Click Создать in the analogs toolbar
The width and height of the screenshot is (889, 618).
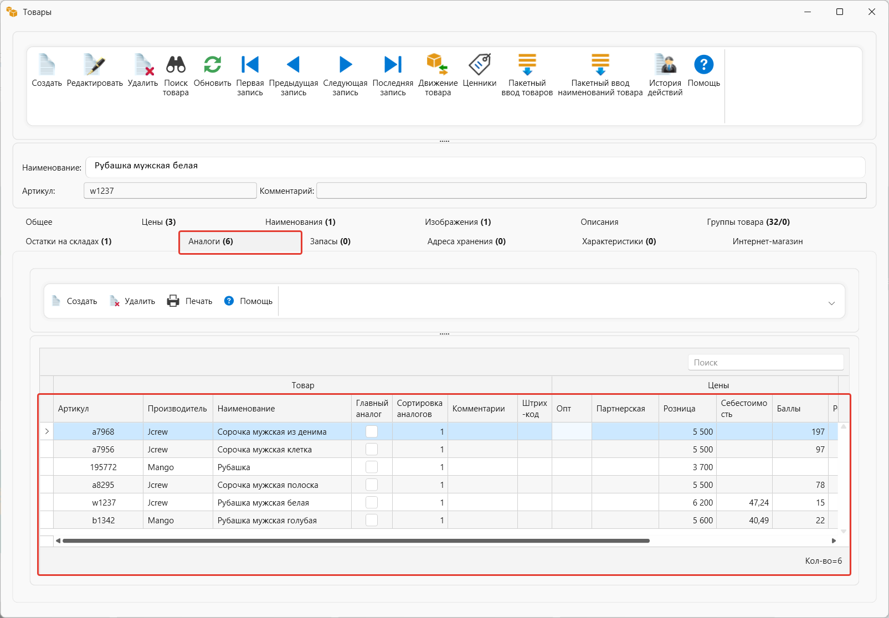pos(75,301)
